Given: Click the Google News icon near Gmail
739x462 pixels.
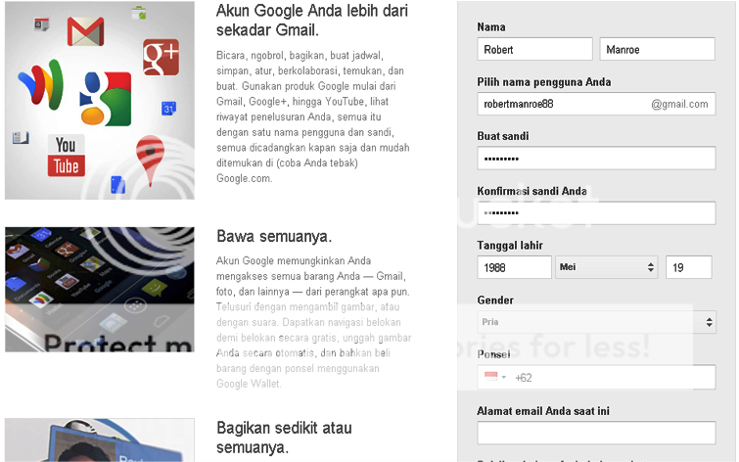Looking at the screenshot, I should (41, 23).
